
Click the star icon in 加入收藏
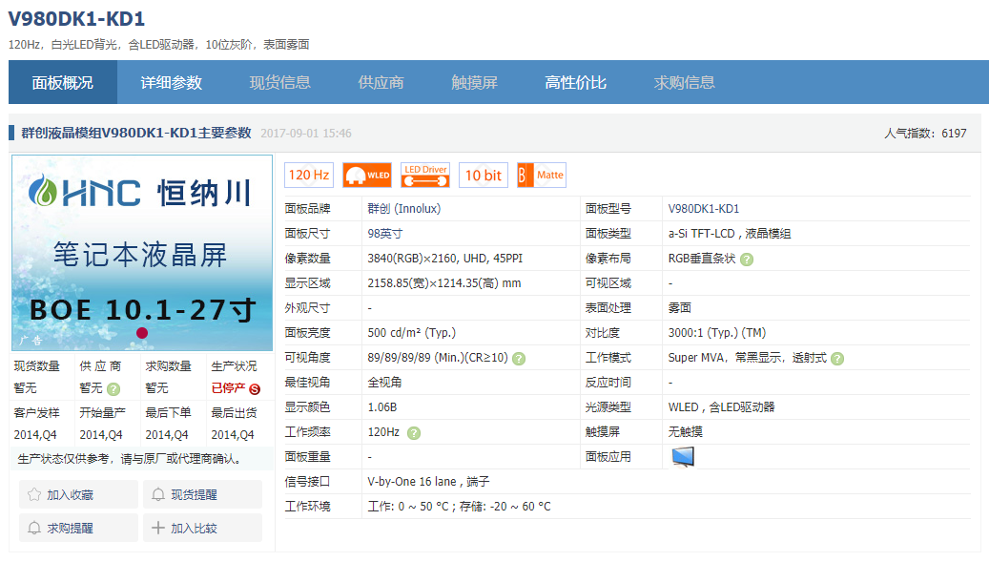pos(36,493)
